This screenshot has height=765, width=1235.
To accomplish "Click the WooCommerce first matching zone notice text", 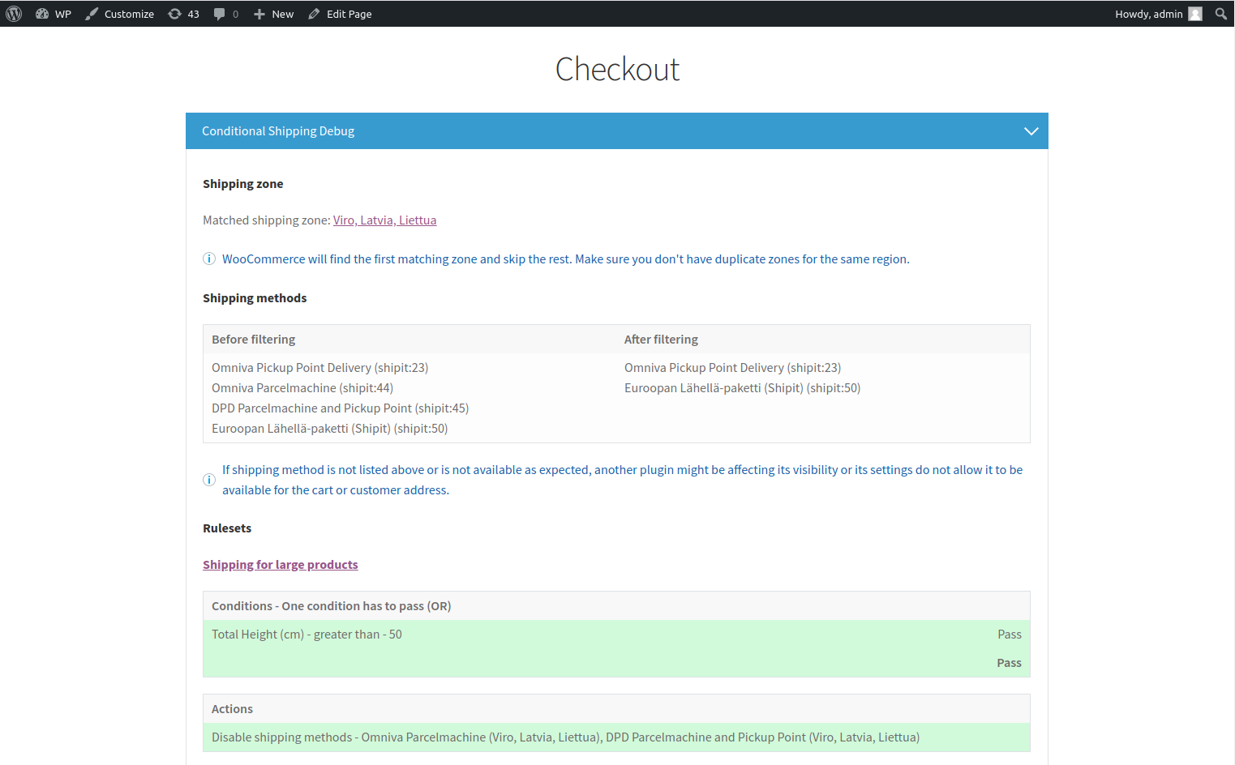I will click(x=566, y=259).
